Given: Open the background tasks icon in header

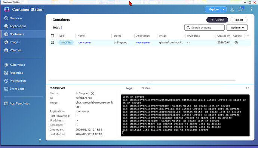Looking at the screenshot, I should coord(232,9).
